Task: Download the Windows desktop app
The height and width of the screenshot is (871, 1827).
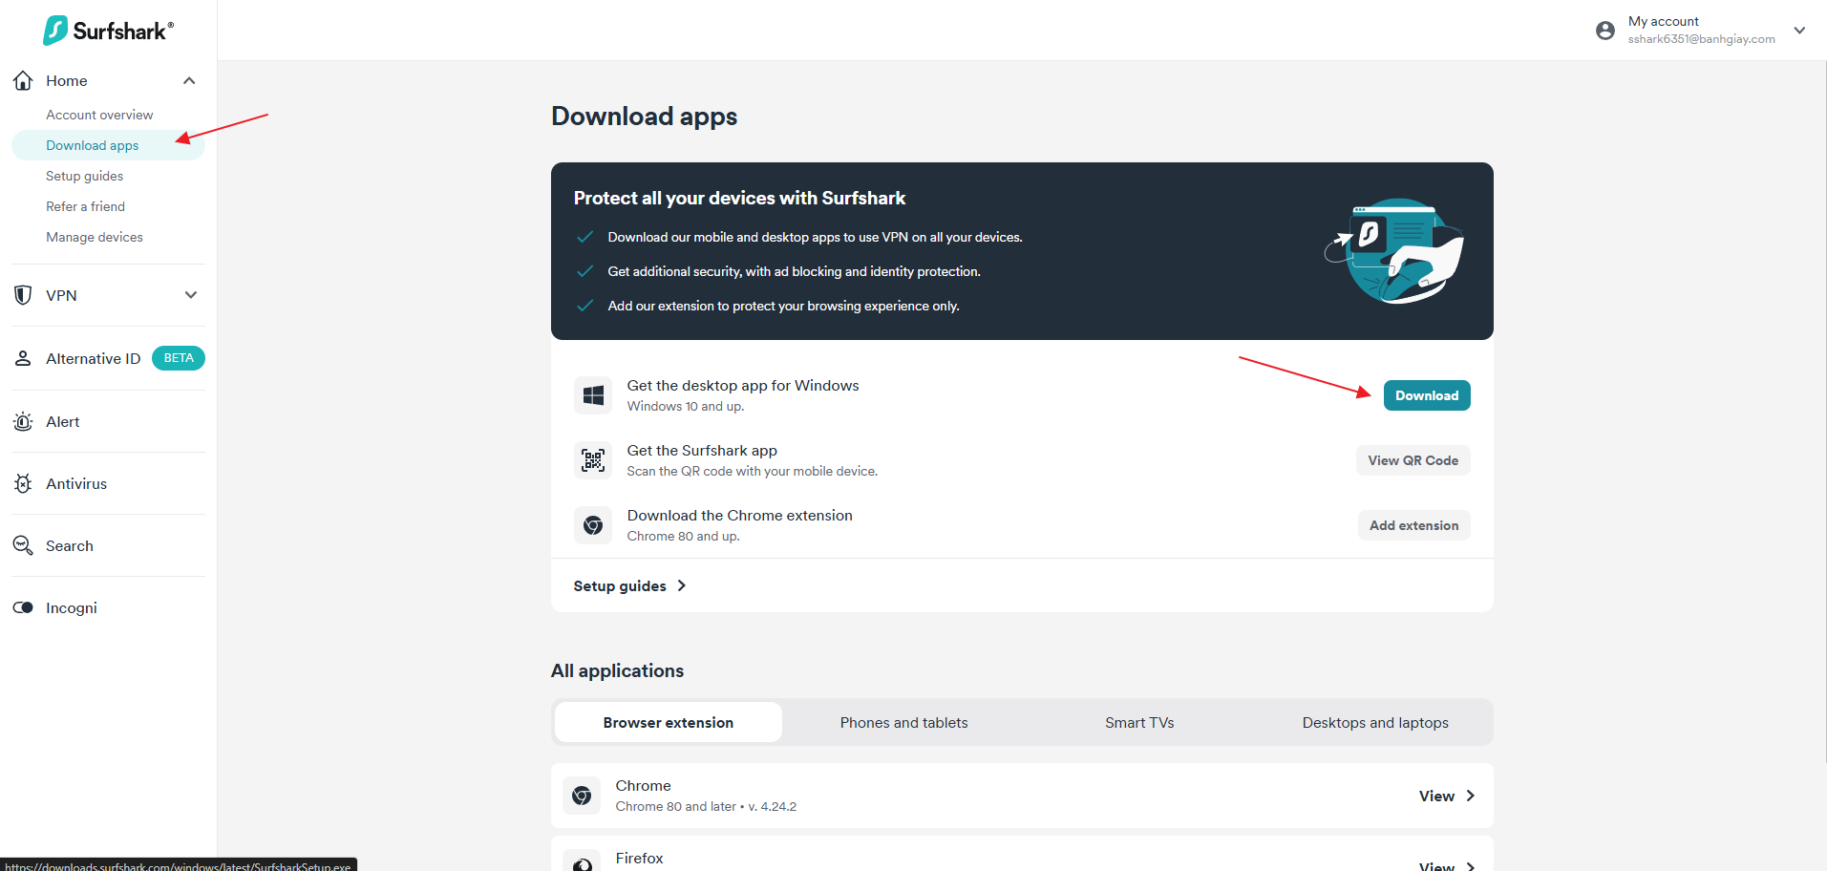Action: [x=1426, y=395]
